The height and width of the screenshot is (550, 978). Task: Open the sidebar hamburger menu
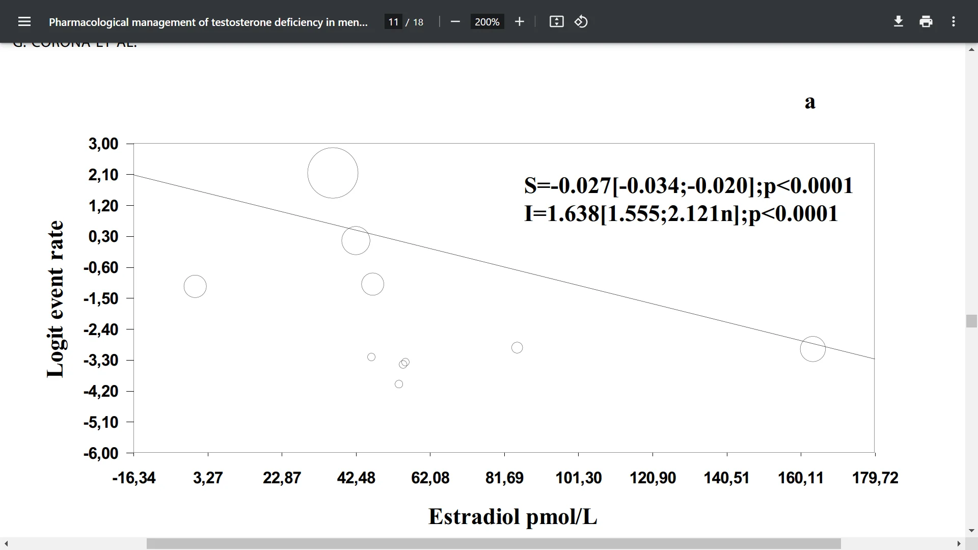tap(24, 22)
